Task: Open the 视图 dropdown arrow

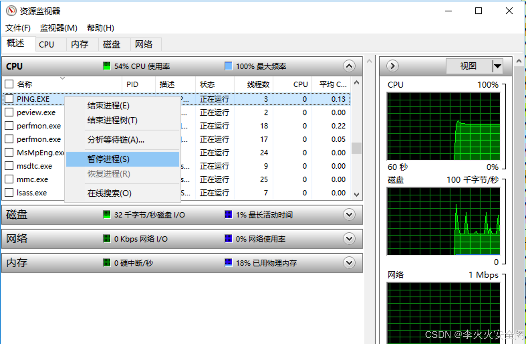Action: 497,66
